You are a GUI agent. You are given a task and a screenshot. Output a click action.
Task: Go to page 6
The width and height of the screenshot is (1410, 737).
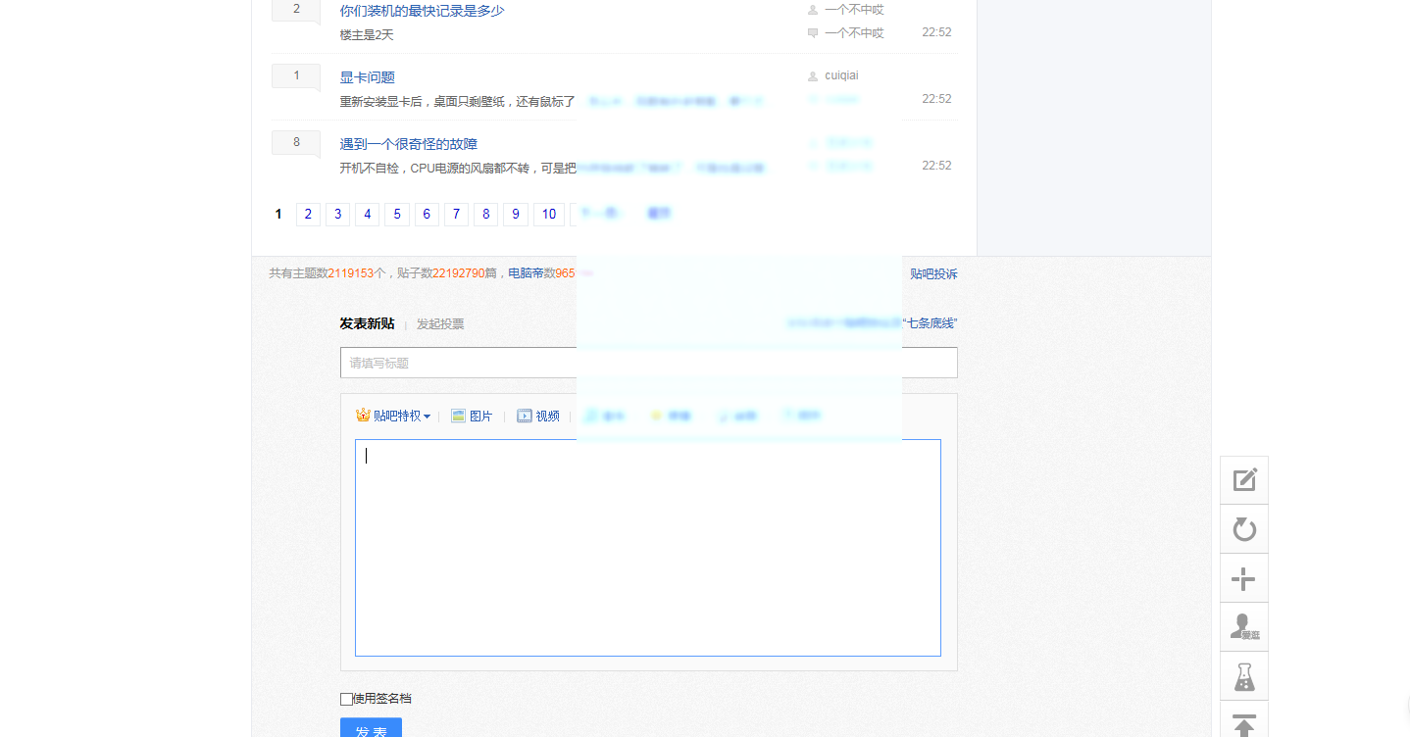click(427, 215)
